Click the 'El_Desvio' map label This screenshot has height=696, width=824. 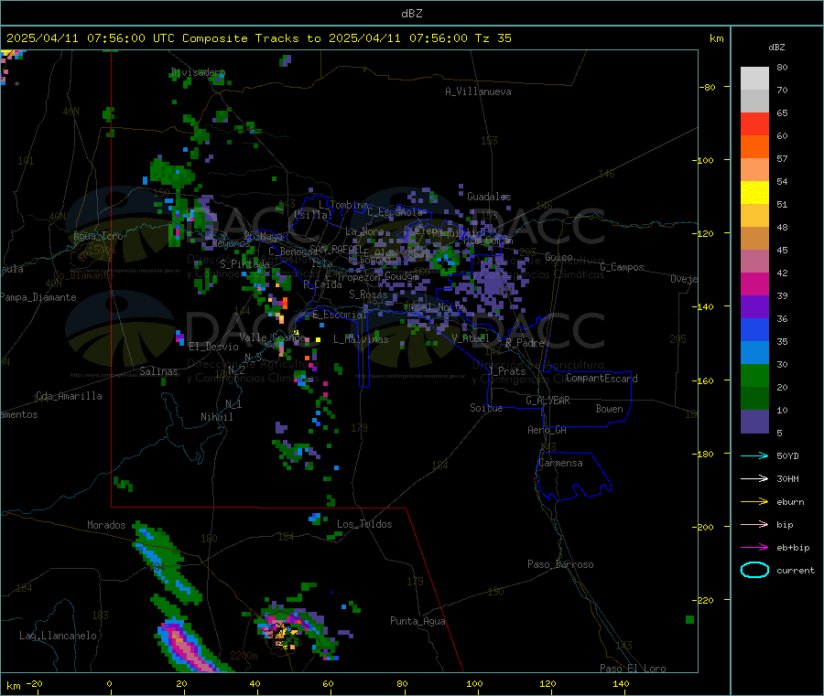click(x=213, y=347)
